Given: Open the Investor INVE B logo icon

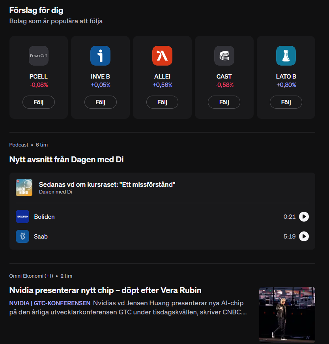Looking at the screenshot, I should click(x=100, y=56).
